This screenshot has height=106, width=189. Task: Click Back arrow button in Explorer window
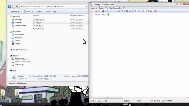click(x=9, y=6)
